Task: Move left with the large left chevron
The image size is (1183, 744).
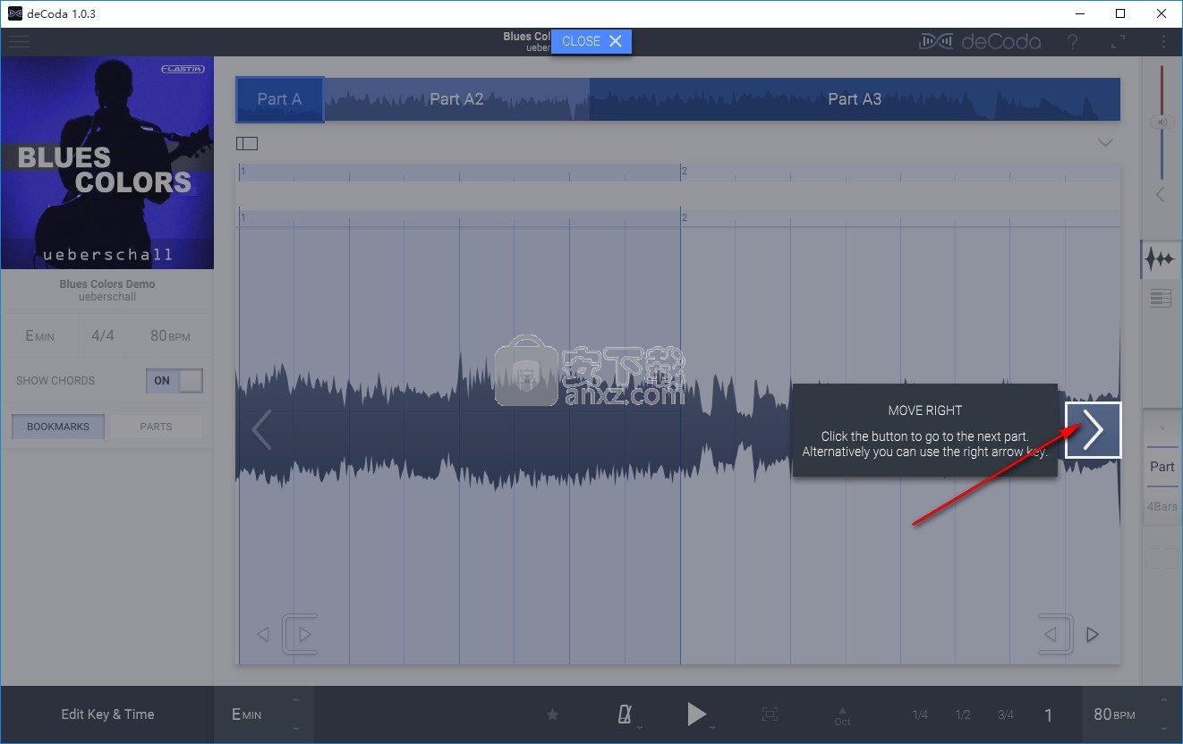Action: point(260,430)
